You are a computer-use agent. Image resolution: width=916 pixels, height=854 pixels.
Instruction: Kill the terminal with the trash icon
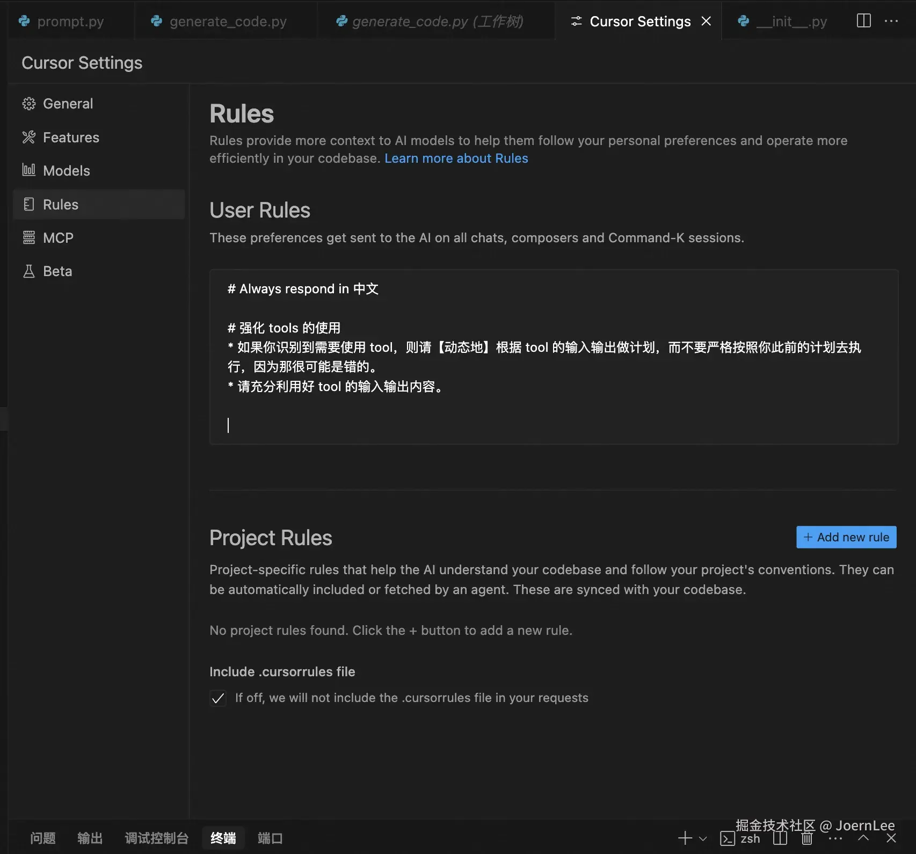(807, 838)
